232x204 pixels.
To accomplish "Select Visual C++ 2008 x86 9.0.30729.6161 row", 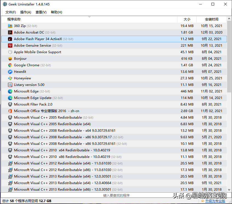I will (114, 144).
